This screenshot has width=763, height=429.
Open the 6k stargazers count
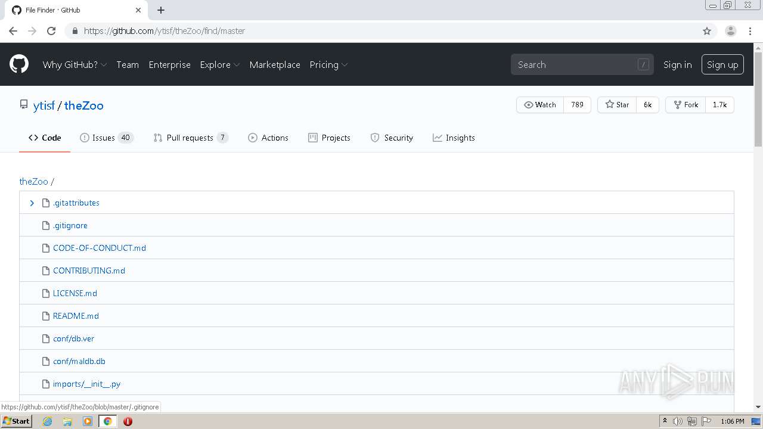tap(647, 105)
